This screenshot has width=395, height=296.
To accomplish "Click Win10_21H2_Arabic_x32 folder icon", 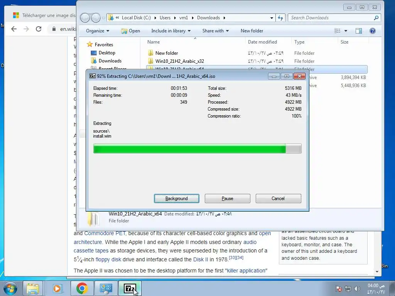I will 151,61.
